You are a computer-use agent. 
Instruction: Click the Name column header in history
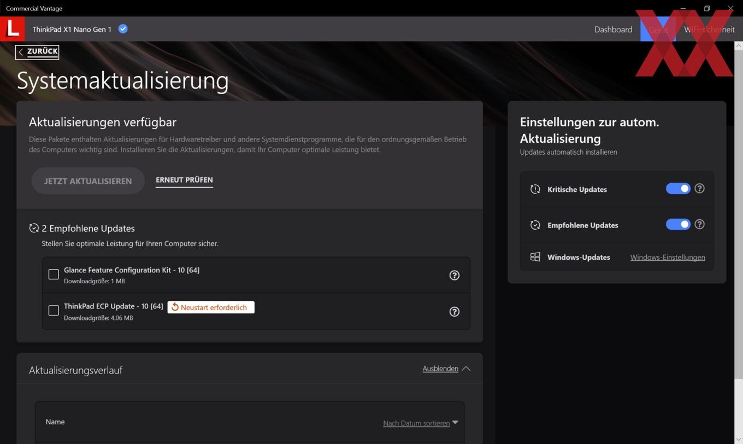pos(55,422)
